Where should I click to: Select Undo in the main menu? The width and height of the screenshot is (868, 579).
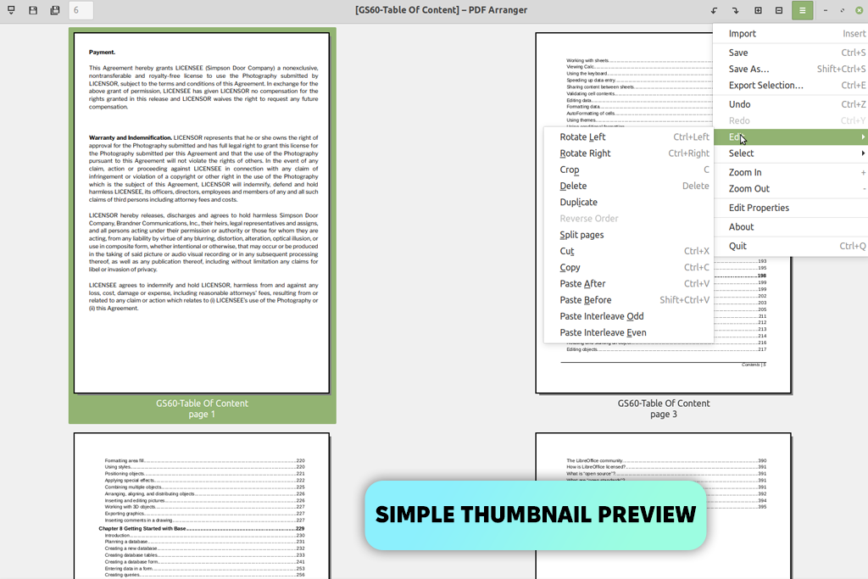[x=791, y=104]
